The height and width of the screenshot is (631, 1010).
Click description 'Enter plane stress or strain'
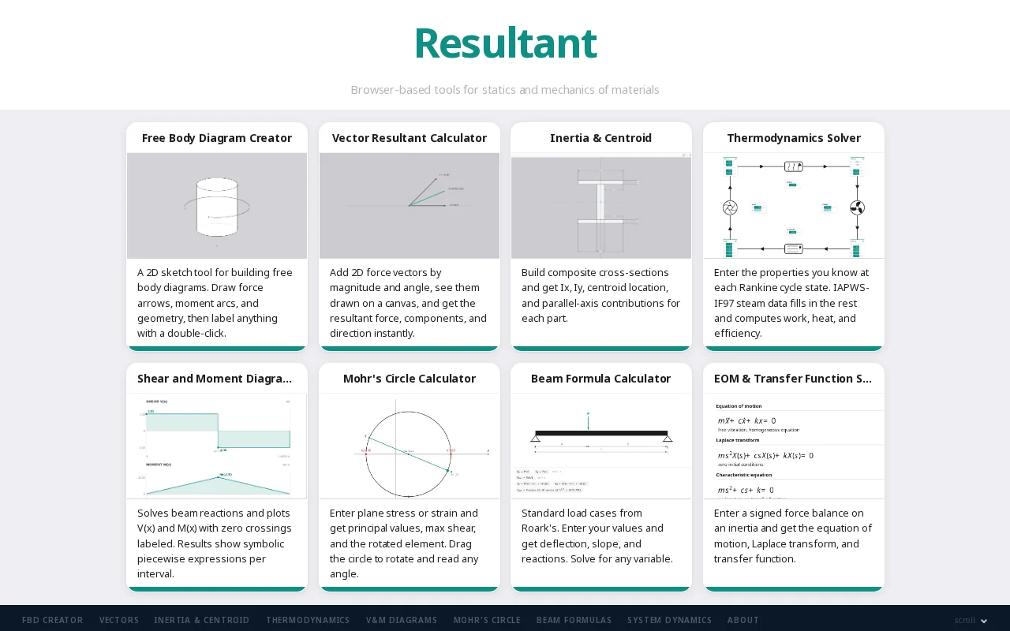pyautogui.click(x=410, y=543)
